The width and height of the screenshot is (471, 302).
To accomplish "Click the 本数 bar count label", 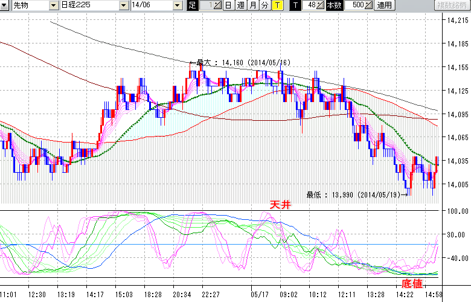I will 333,5.
